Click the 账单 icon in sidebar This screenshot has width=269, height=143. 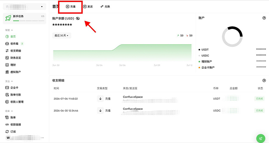point(7,117)
